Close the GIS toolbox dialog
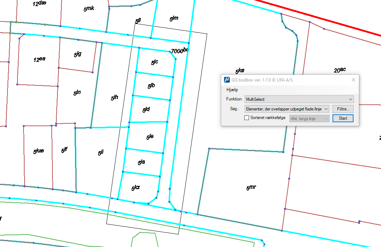 click(x=353, y=80)
